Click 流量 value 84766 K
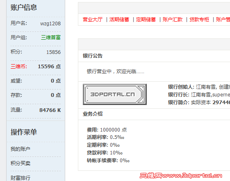The height and width of the screenshot is (181, 230). point(50,110)
